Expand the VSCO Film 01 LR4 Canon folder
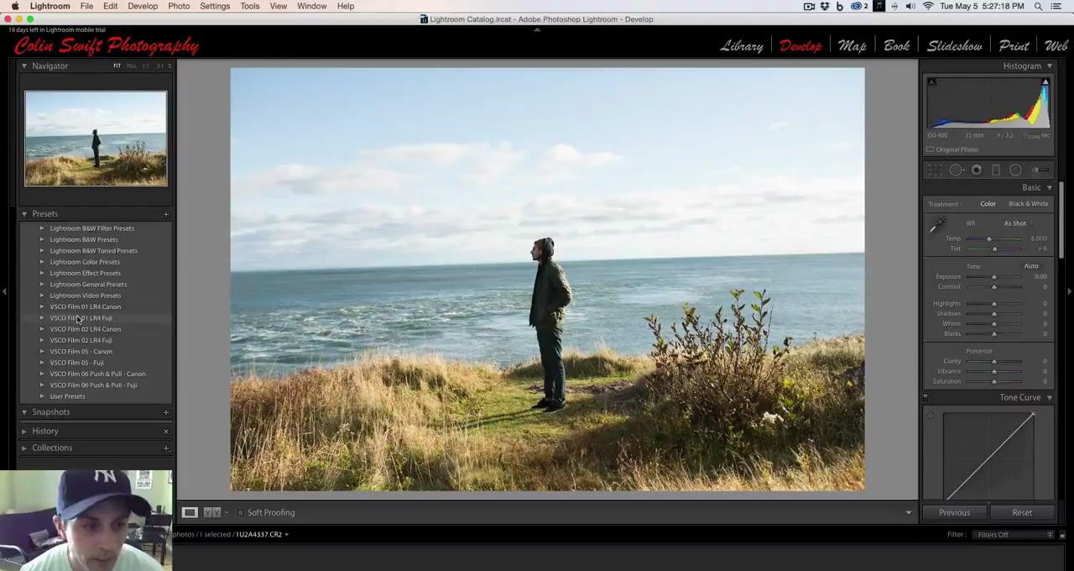Screen dimensions: 1074x571 [x=42, y=306]
